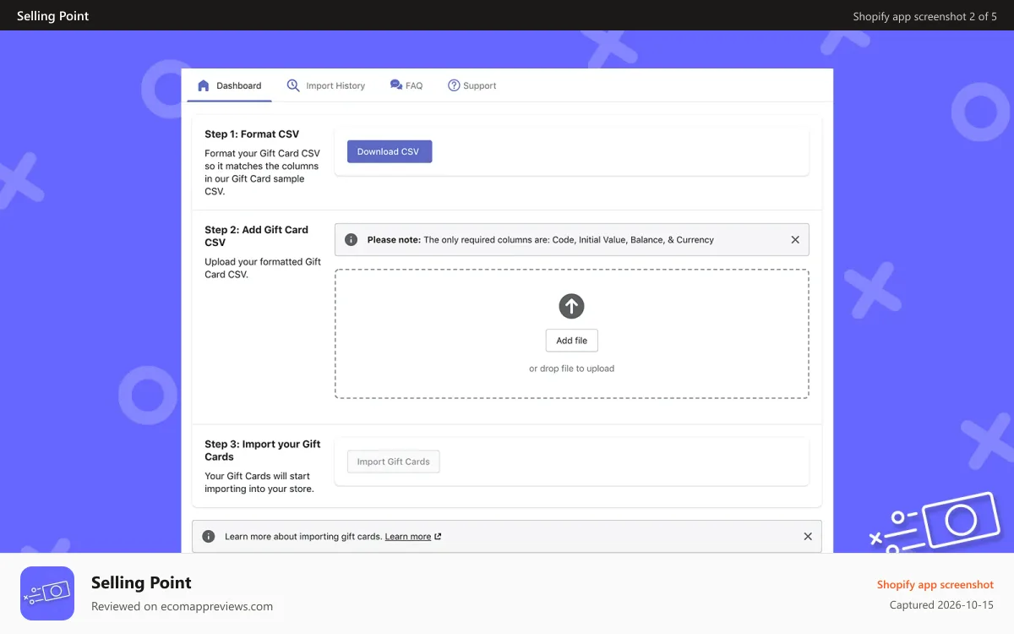
Task: Dismiss the Please note required columns banner
Action: 795,240
